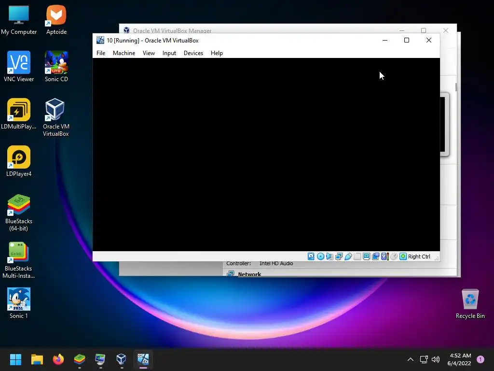Click the shared folders status icon

click(x=357, y=257)
